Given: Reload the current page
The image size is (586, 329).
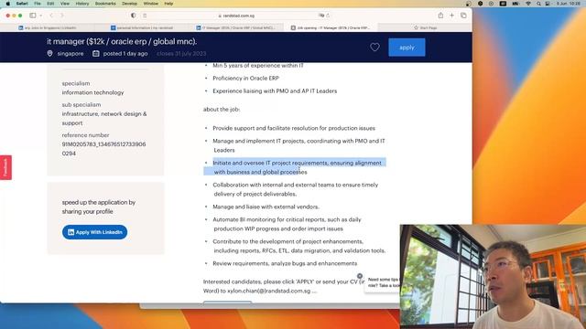Looking at the screenshot, I should [x=328, y=16].
